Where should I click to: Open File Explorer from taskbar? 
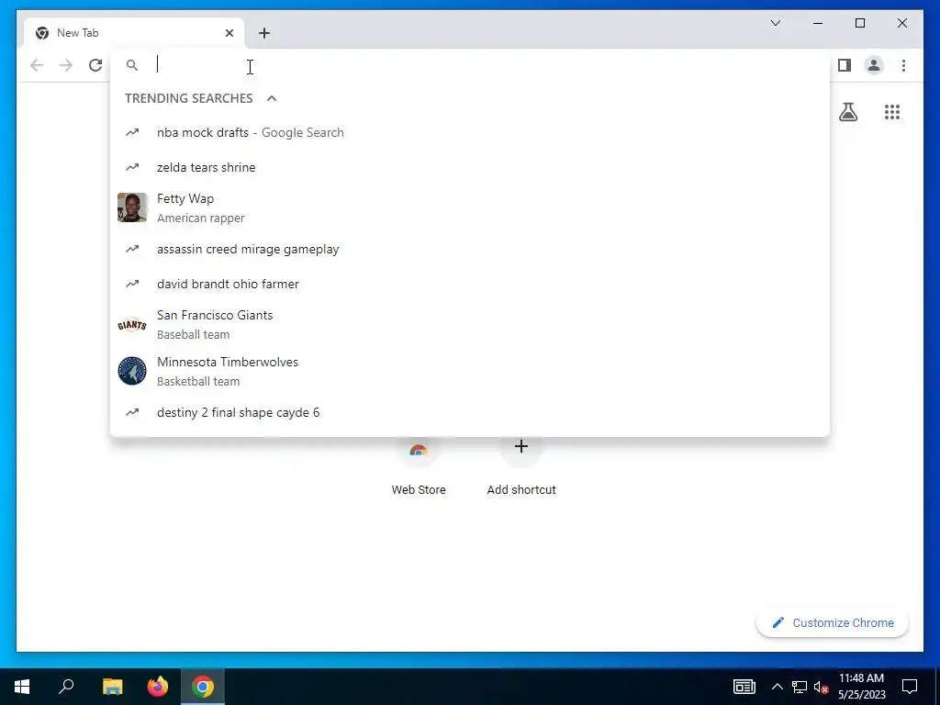[112, 687]
